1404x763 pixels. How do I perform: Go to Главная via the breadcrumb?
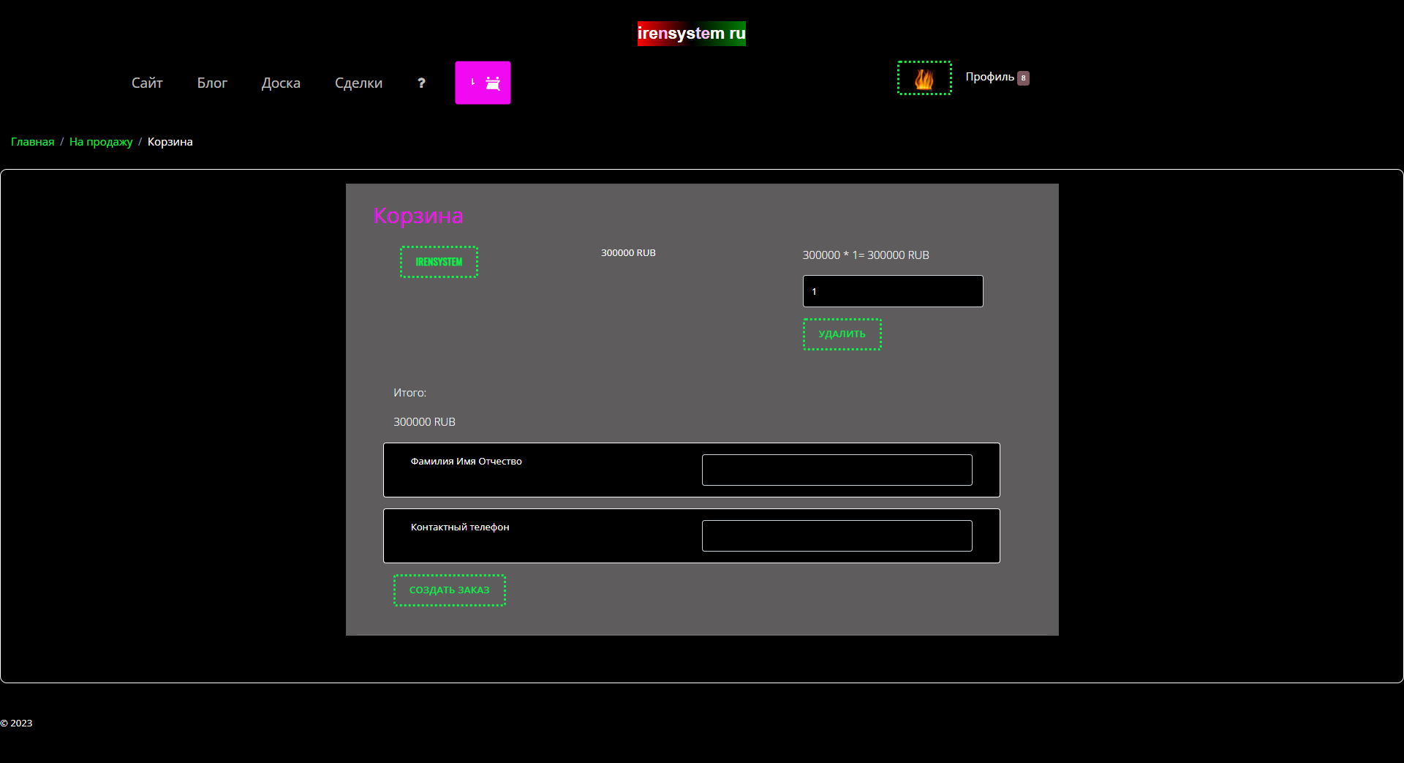pyautogui.click(x=32, y=142)
